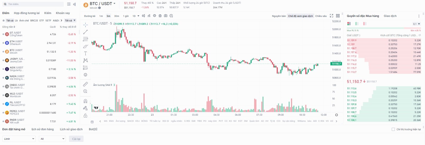Click bitcoin info icon under pair name
Viewport: 425px width, 145px height.
pyautogui.click(x=99, y=8)
